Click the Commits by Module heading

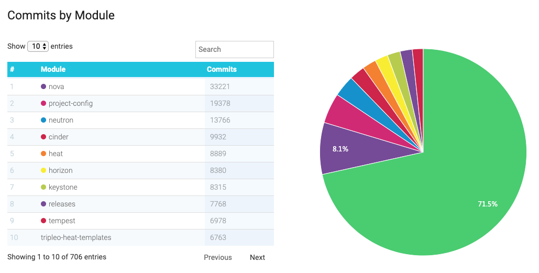pos(61,15)
